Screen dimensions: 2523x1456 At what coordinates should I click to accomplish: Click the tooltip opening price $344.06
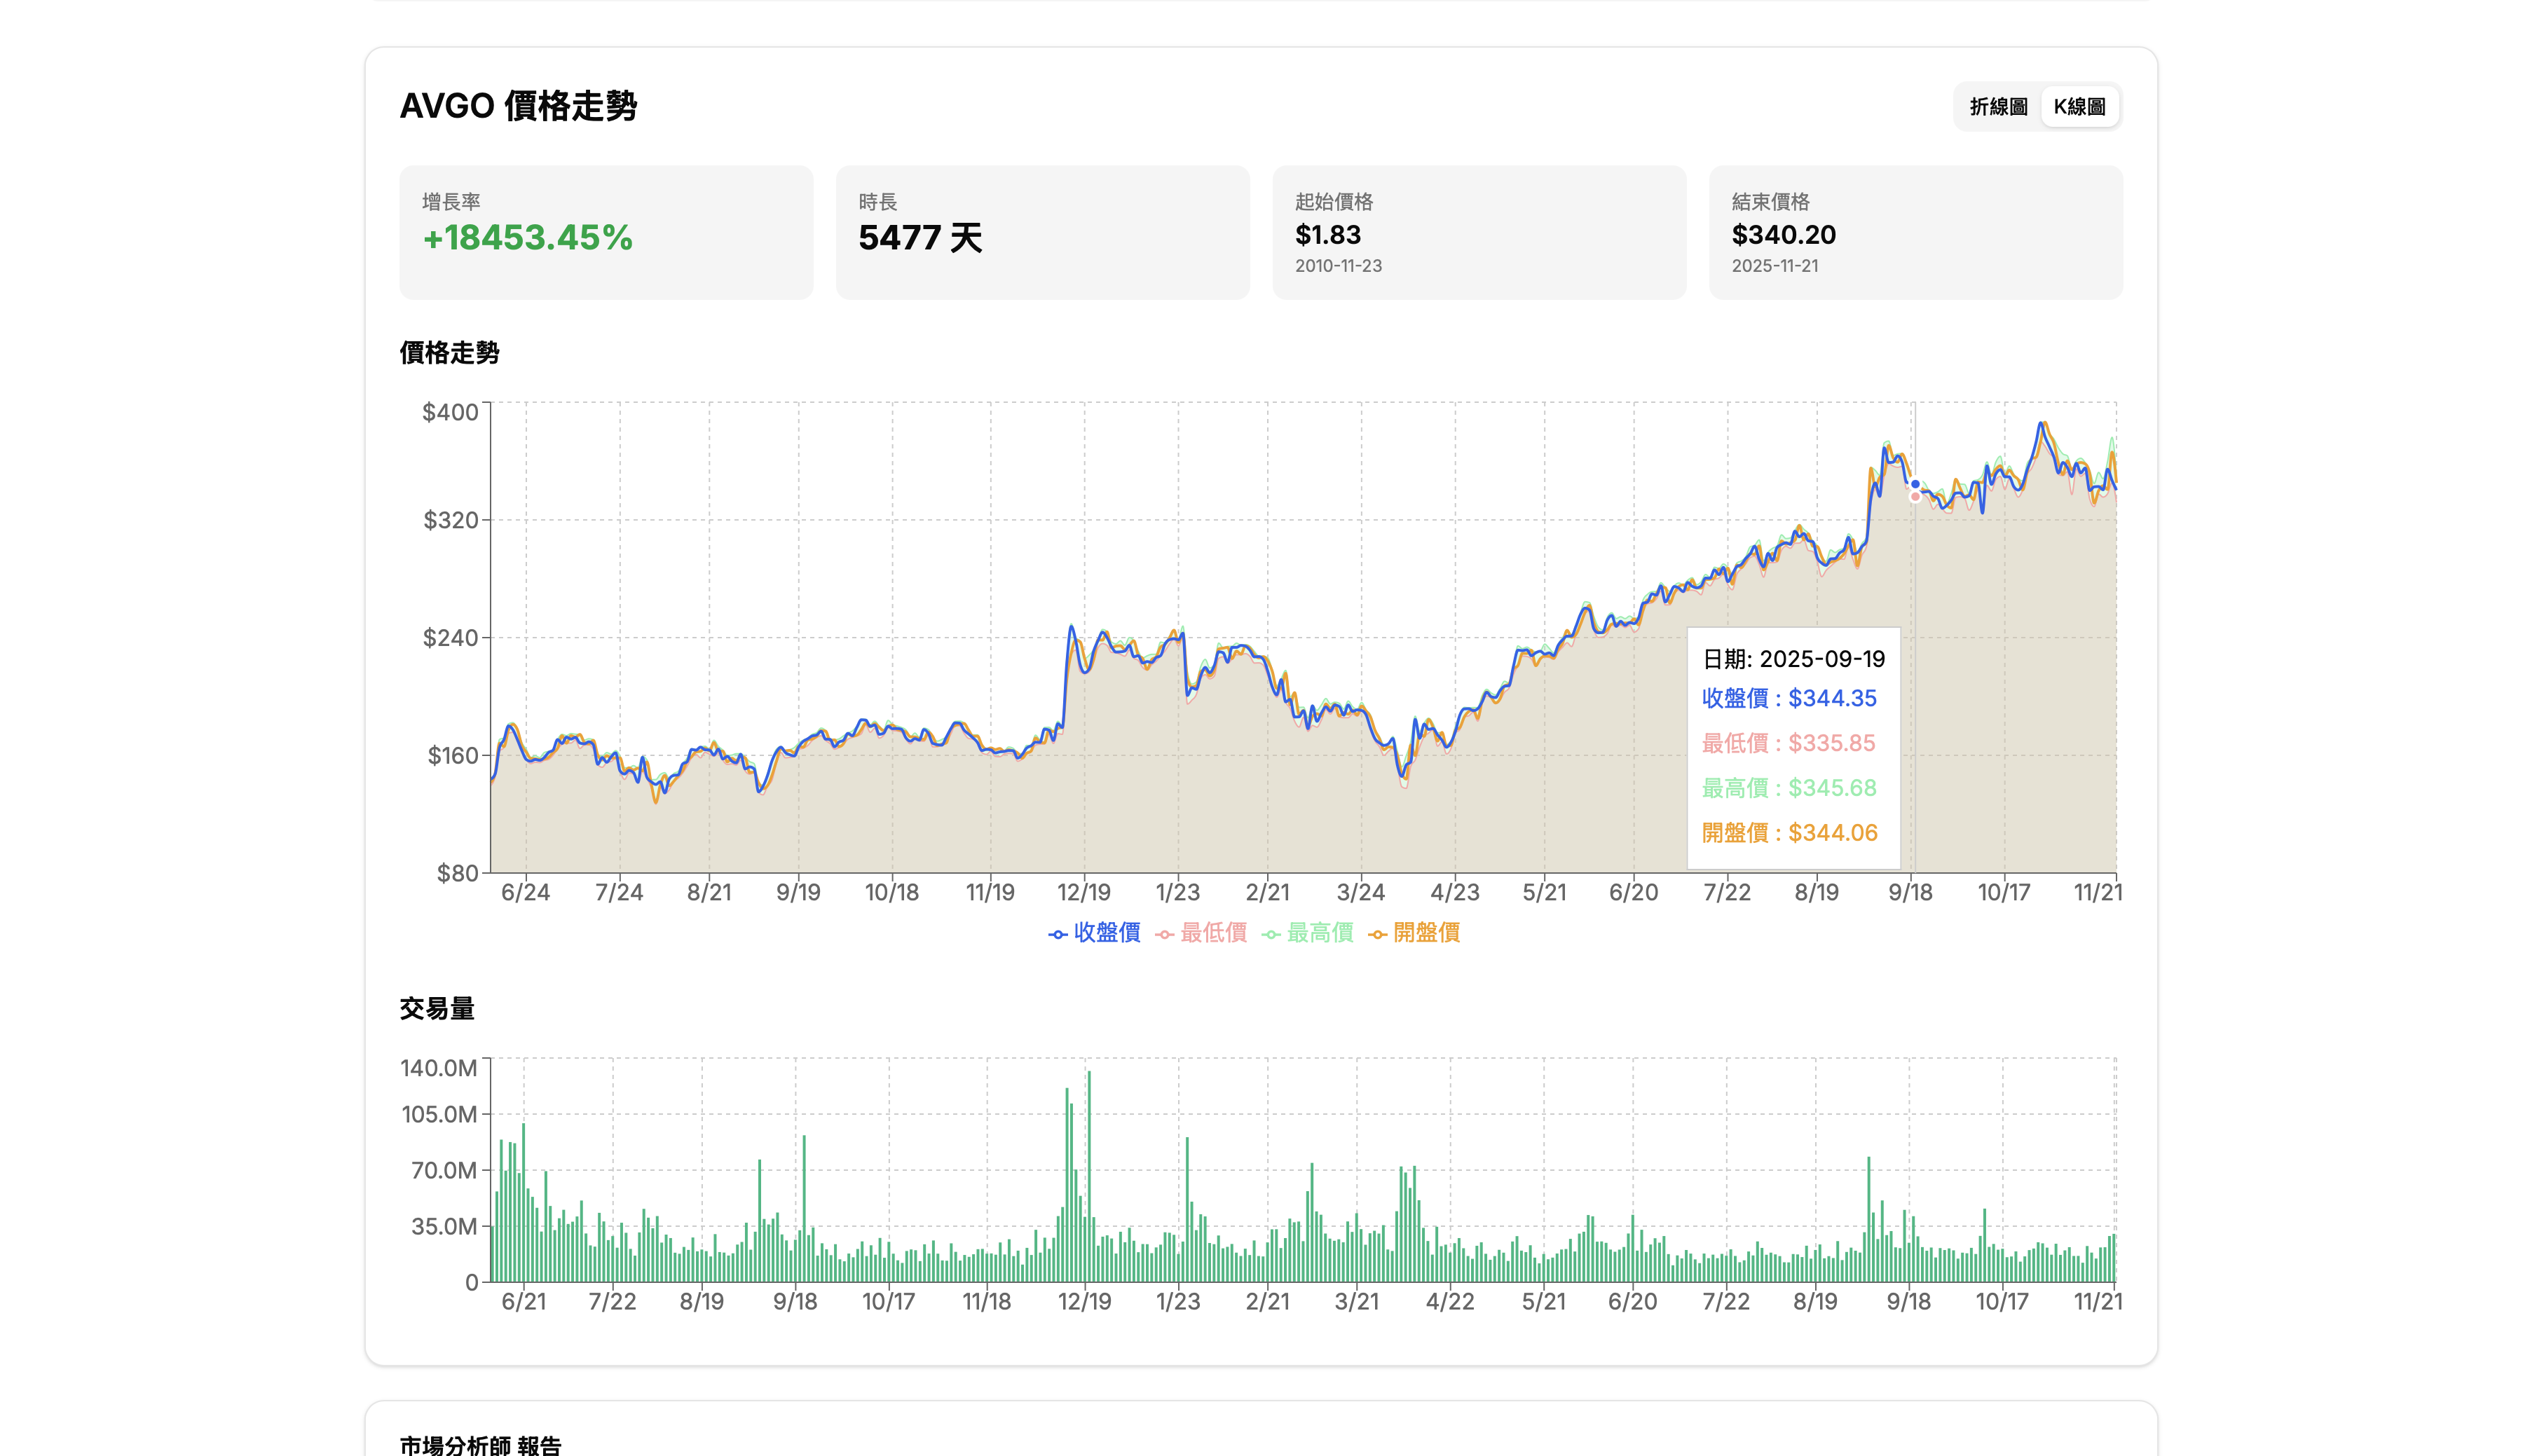(x=1832, y=833)
